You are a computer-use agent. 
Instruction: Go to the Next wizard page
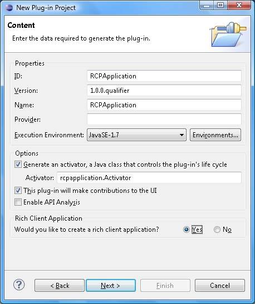(111, 286)
